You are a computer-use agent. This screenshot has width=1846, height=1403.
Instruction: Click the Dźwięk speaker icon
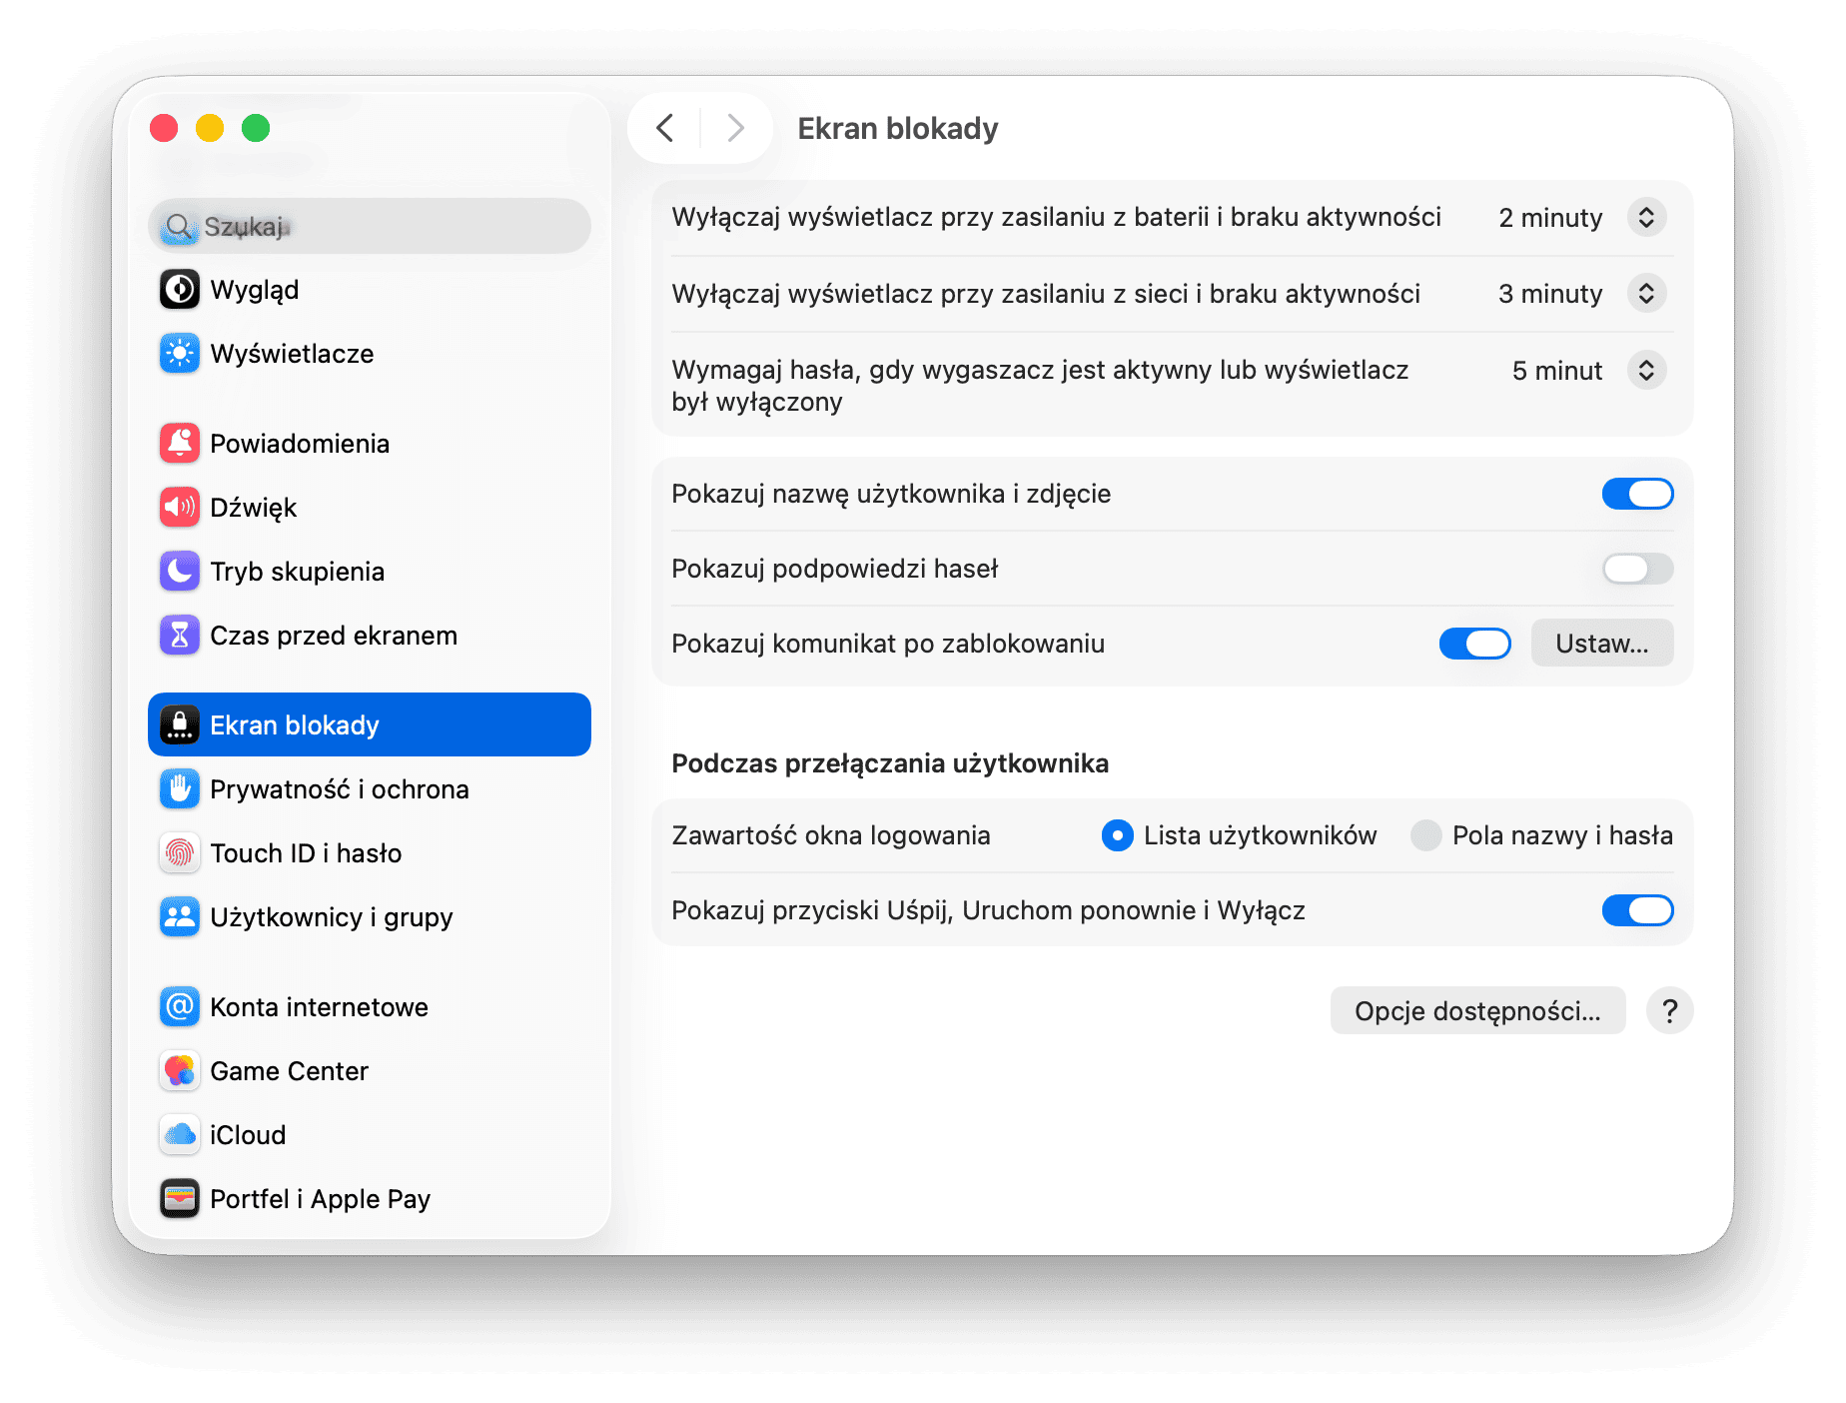pyautogui.click(x=180, y=508)
